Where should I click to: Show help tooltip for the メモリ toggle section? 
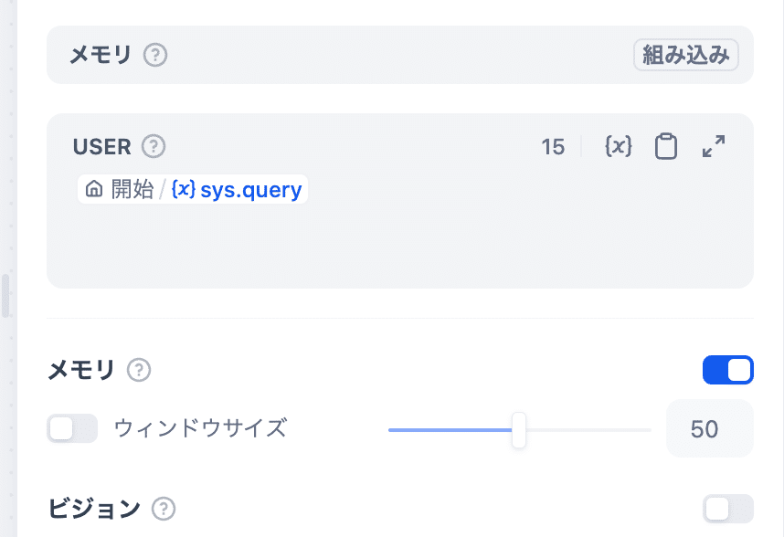click(x=139, y=370)
